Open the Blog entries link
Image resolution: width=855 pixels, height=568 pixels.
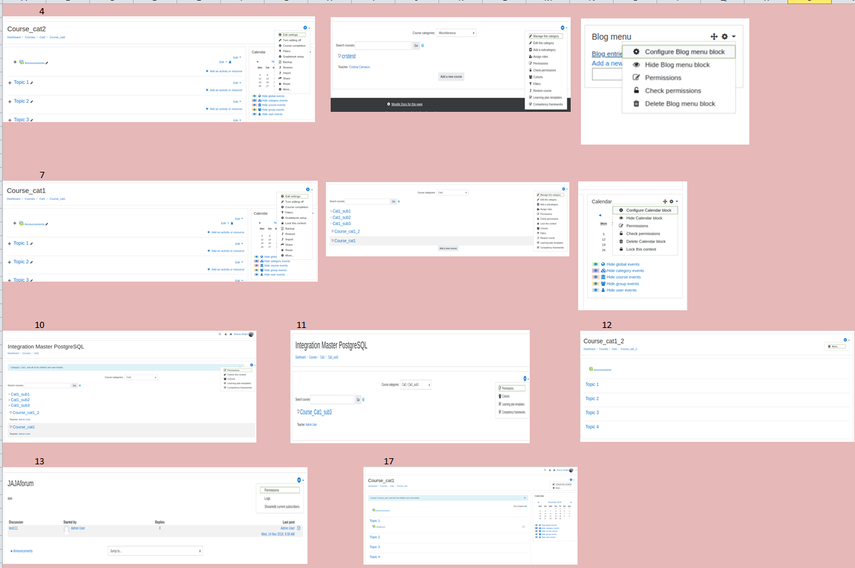tap(607, 54)
